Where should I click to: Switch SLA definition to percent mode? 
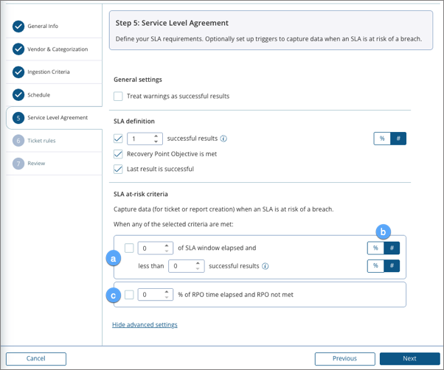tap(382, 139)
